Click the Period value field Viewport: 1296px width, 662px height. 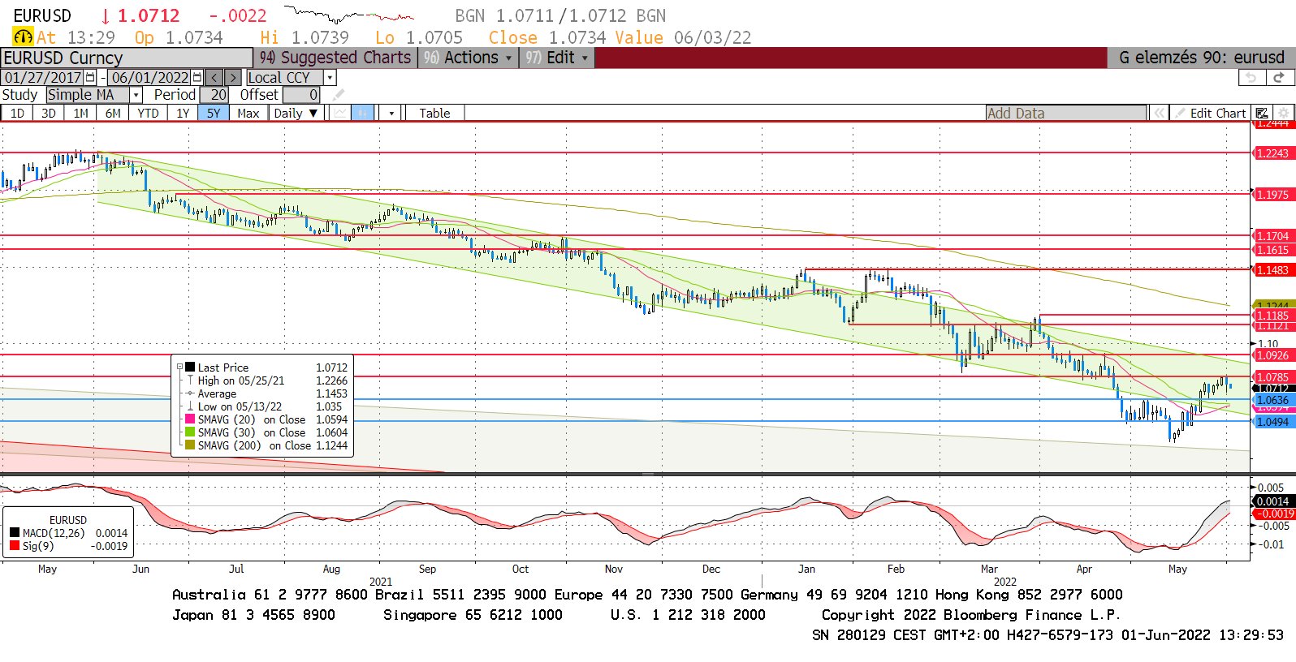pos(214,95)
